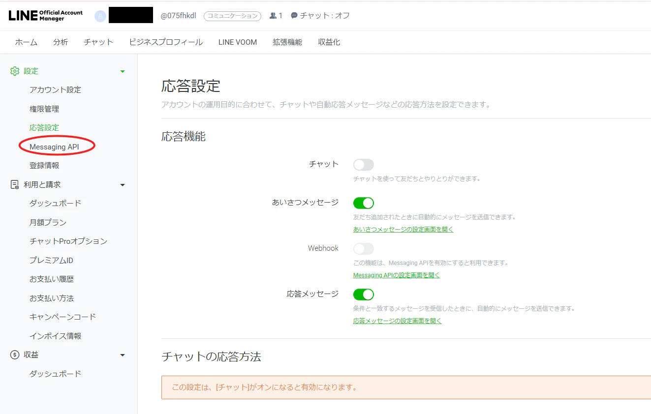This screenshot has height=414, width=651.
Task: Click the friends count people icon
Action: click(x=273, y=16)
